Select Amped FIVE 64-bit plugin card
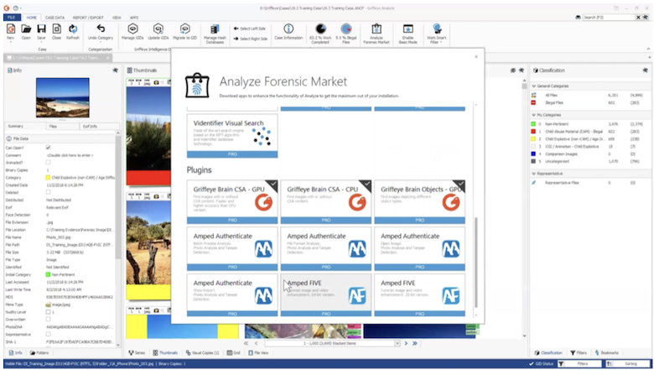The width and height of the screenshot is (654, 375). [326, 295]
